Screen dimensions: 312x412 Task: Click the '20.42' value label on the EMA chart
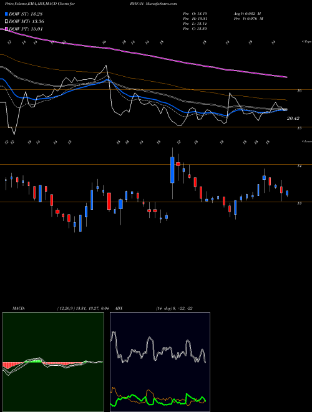pos(293,119)
